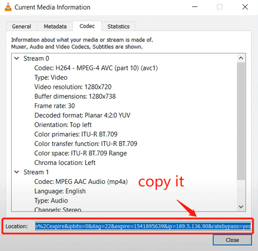This screenshot has height=251, width=258.
Task: Open the Metadata tab
Action: point(55,26)
